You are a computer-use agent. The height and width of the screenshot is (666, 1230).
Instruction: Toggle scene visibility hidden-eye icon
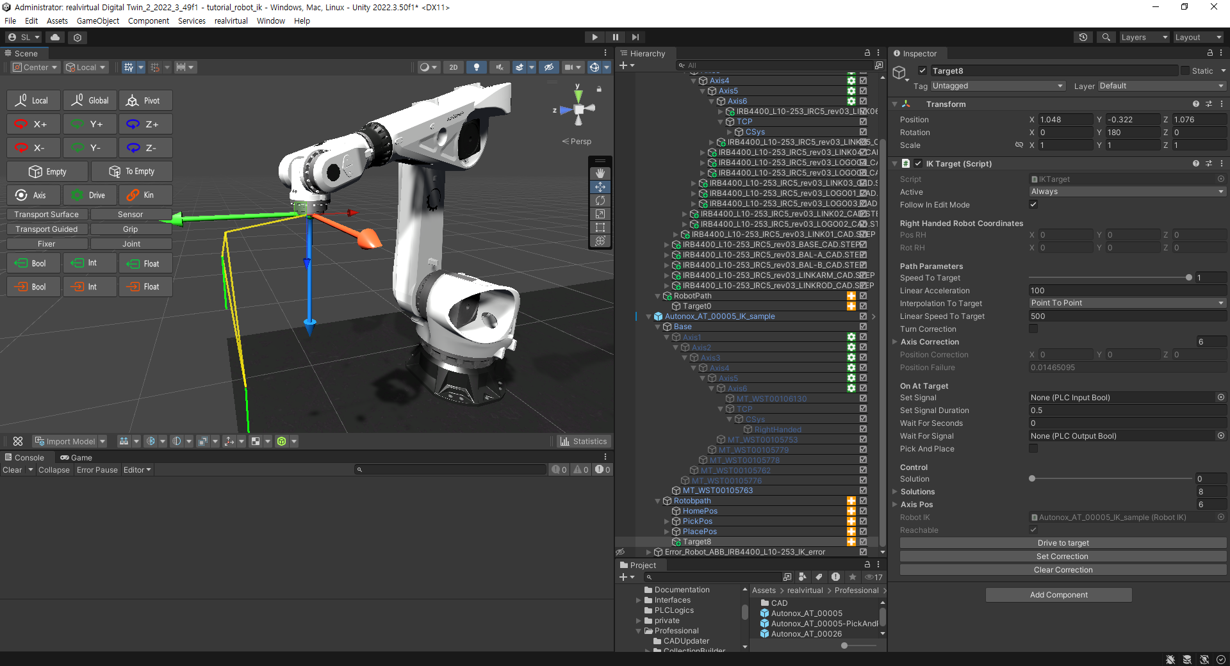(548, 67)
